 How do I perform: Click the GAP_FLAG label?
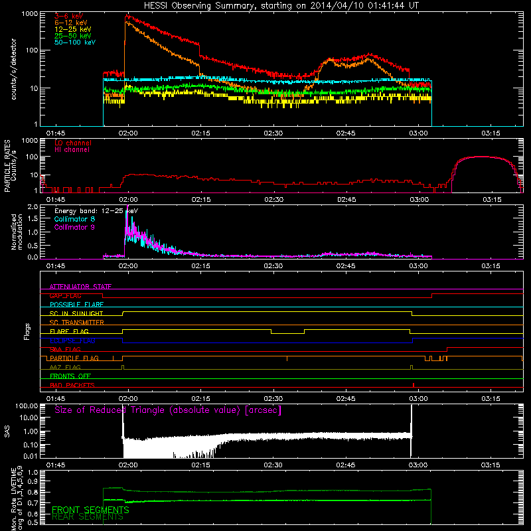(x=65, y=295)
